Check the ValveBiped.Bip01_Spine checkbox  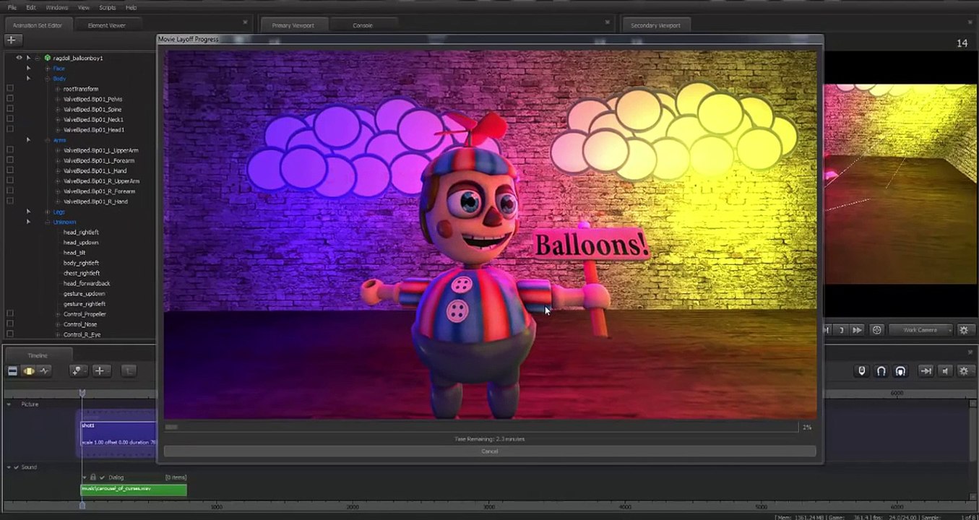click(10, 109)
